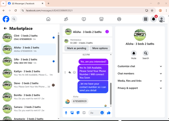169x121 pixels.
Task: Send a thumbs-up like
Action: (109, 113)
